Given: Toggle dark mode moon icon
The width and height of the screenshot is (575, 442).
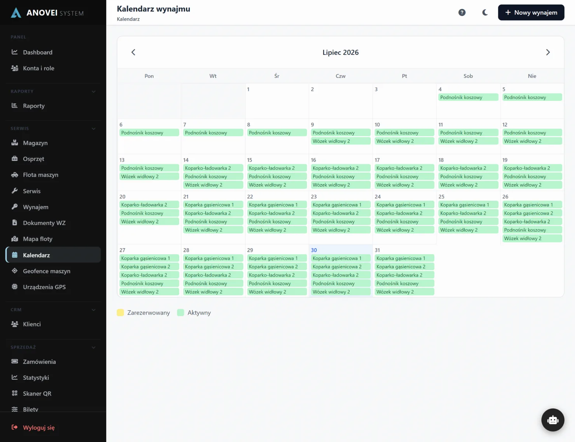Looking at the screenshot, I should (x=485, y=13).
